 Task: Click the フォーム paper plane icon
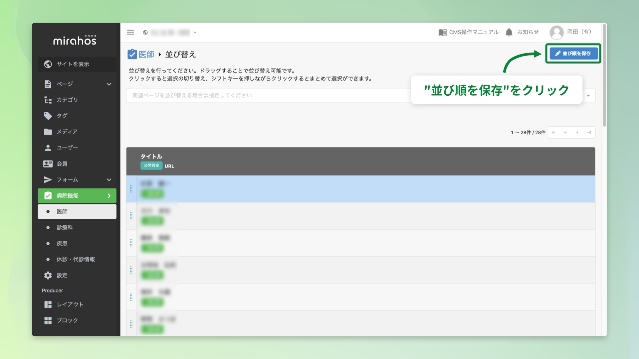pyautogui.click(x=48, y=179)
